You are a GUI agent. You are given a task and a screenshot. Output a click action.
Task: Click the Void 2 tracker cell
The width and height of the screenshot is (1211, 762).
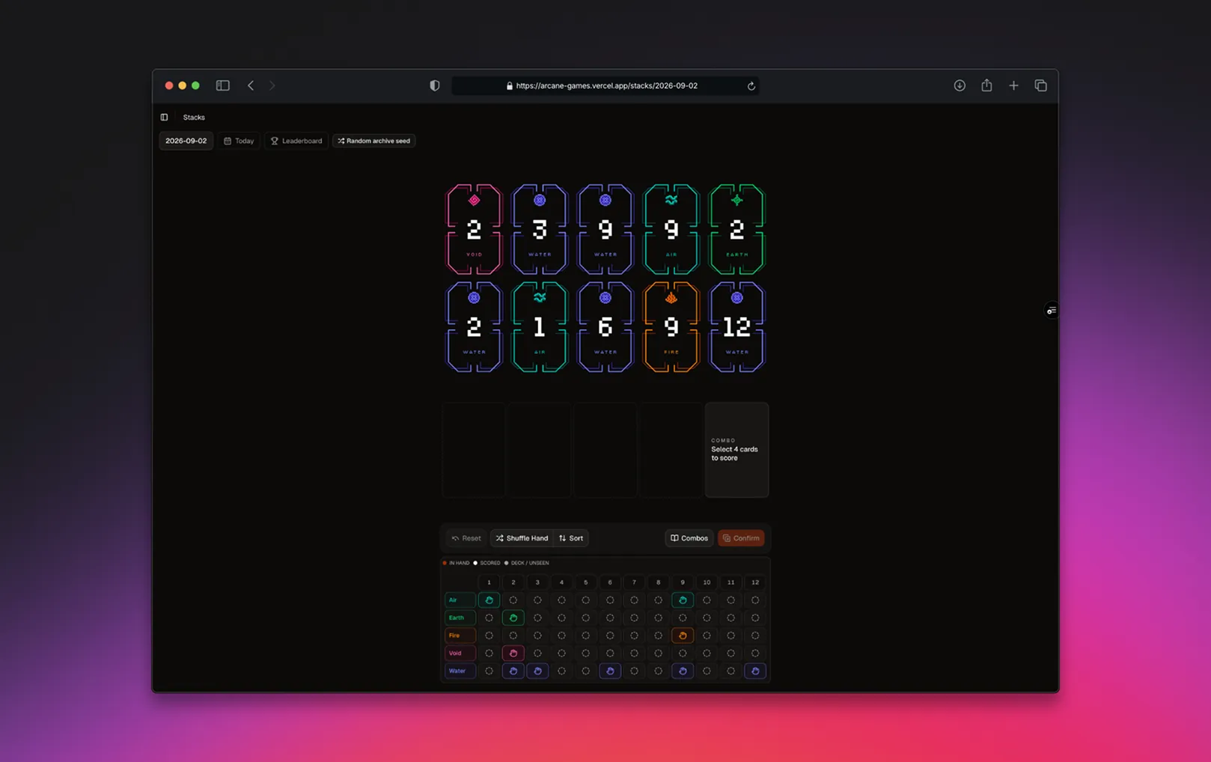pyautogui.click(x=513, y=653)
